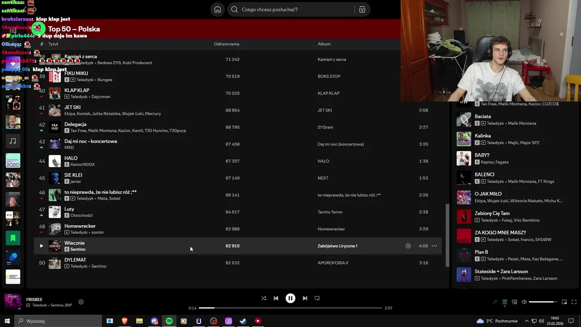Toggle the lyrics microphone icon
This screenshot has height=327, width=581.
[x=495, y=302]
